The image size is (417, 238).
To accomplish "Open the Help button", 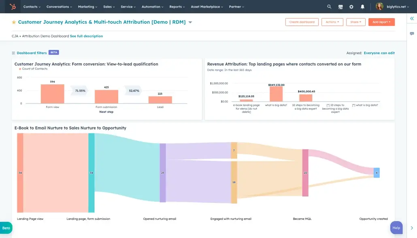I will pyautogui.click(x=396, y=228).
